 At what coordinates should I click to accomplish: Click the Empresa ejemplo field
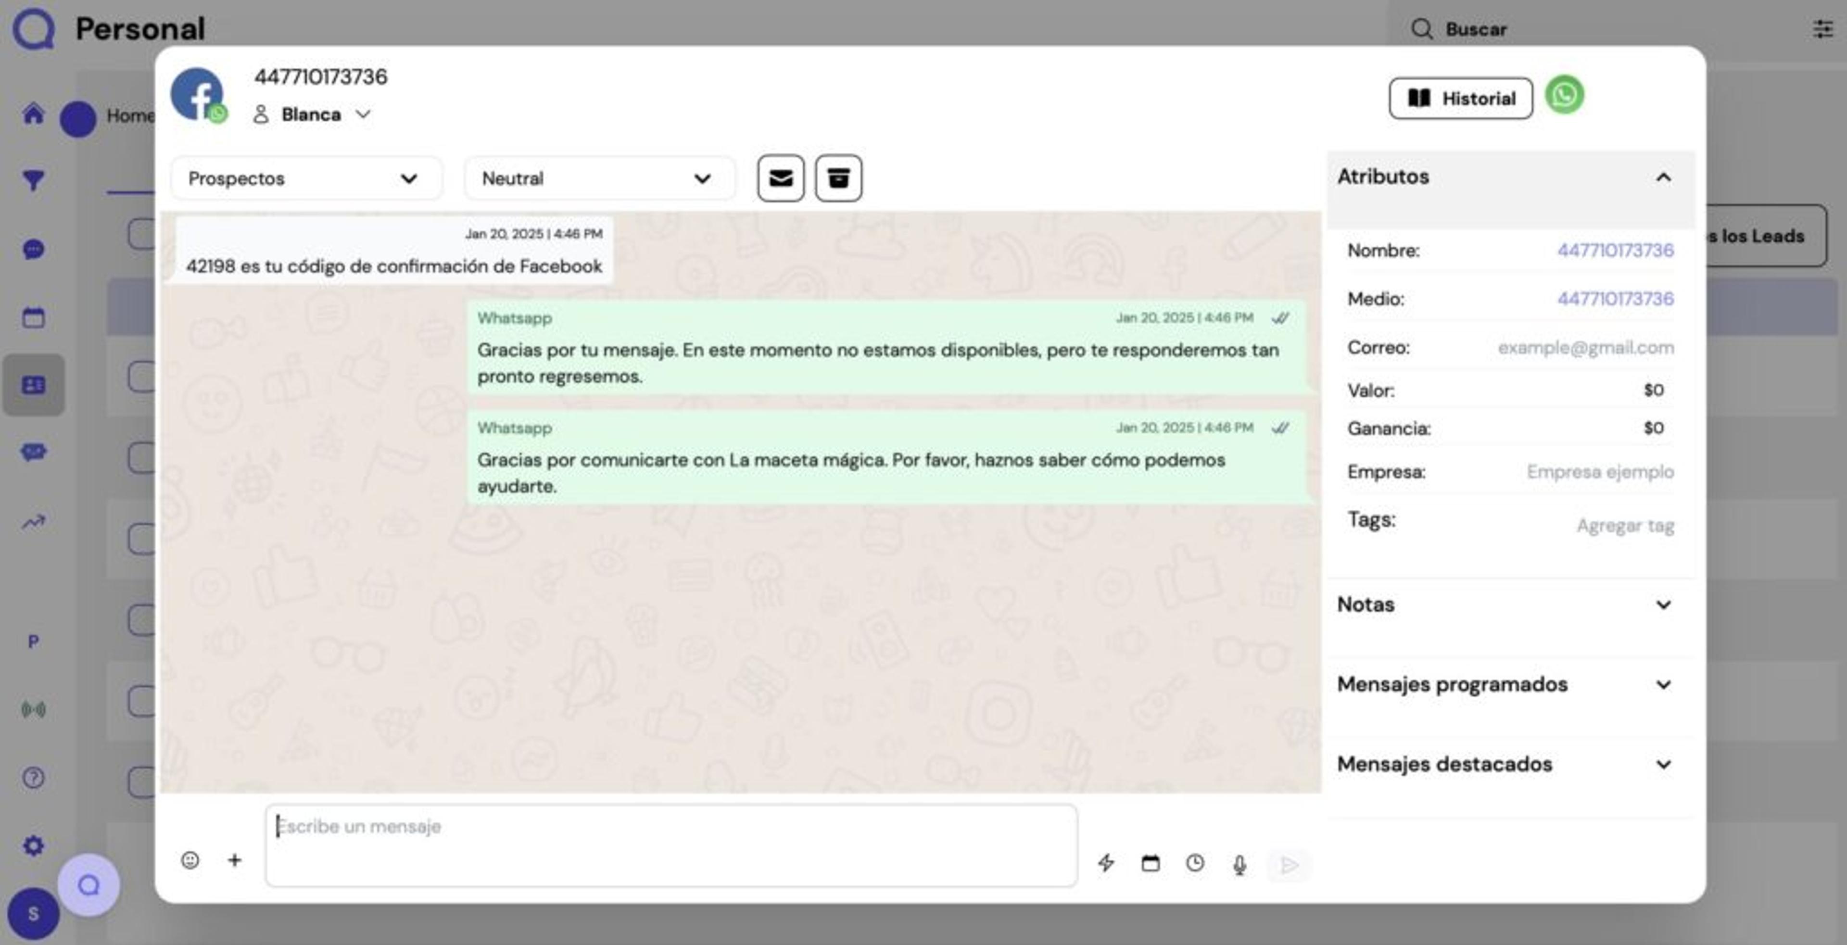click(1600, 471)
